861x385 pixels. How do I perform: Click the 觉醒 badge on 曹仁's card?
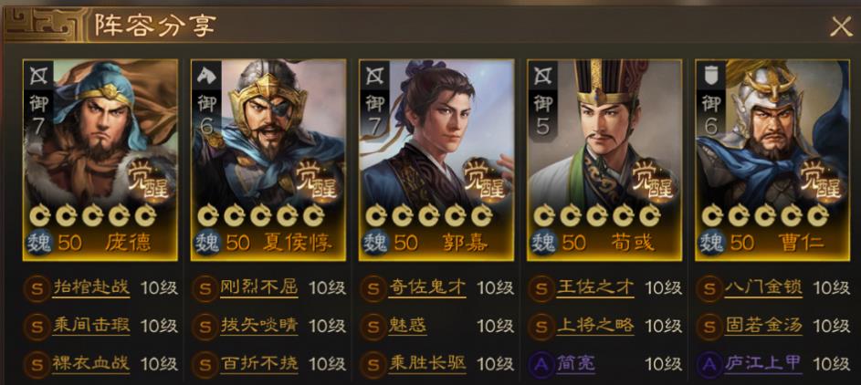(822, 180)
